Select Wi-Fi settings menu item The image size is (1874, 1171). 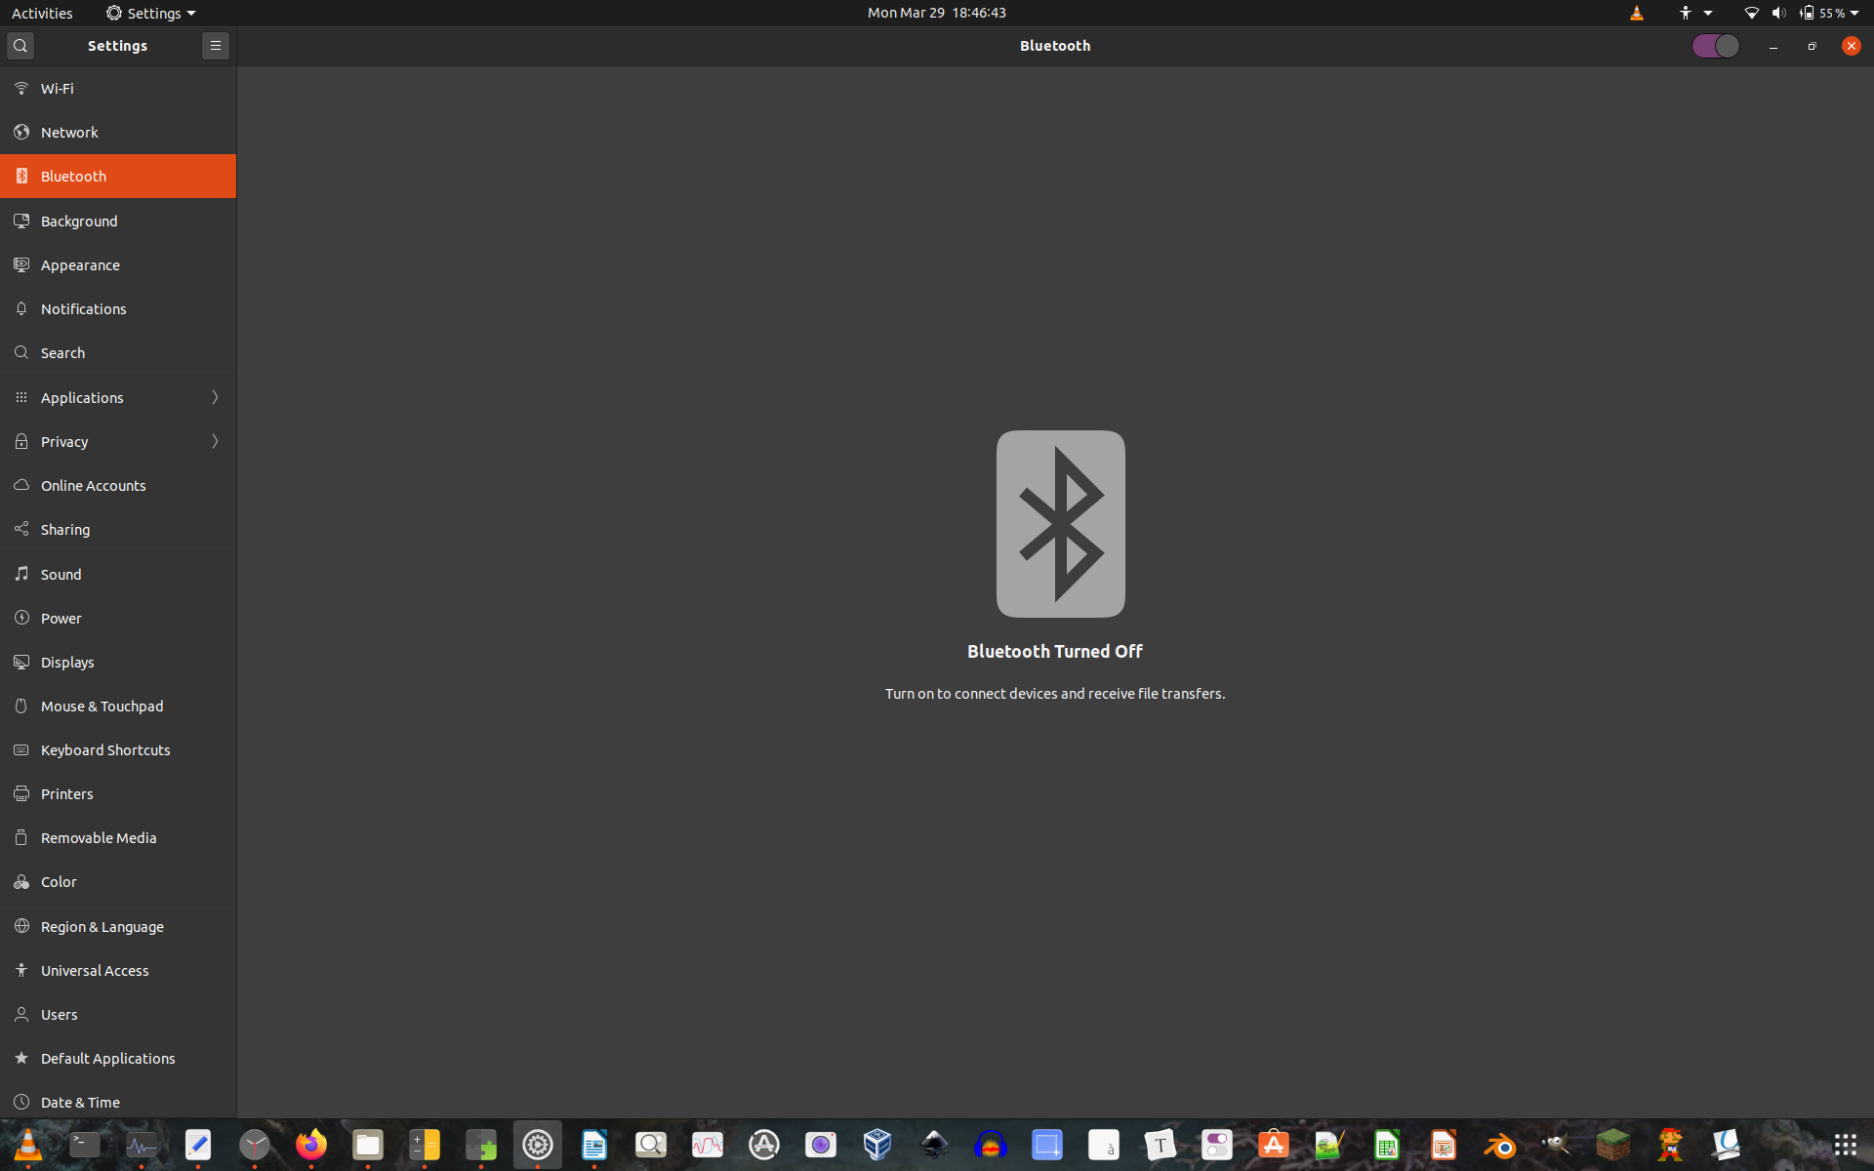(x=117, y=86)
